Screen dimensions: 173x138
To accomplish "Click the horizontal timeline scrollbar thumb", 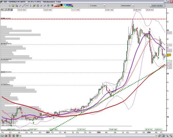I will pyautogui.click(x=110, y=136).
